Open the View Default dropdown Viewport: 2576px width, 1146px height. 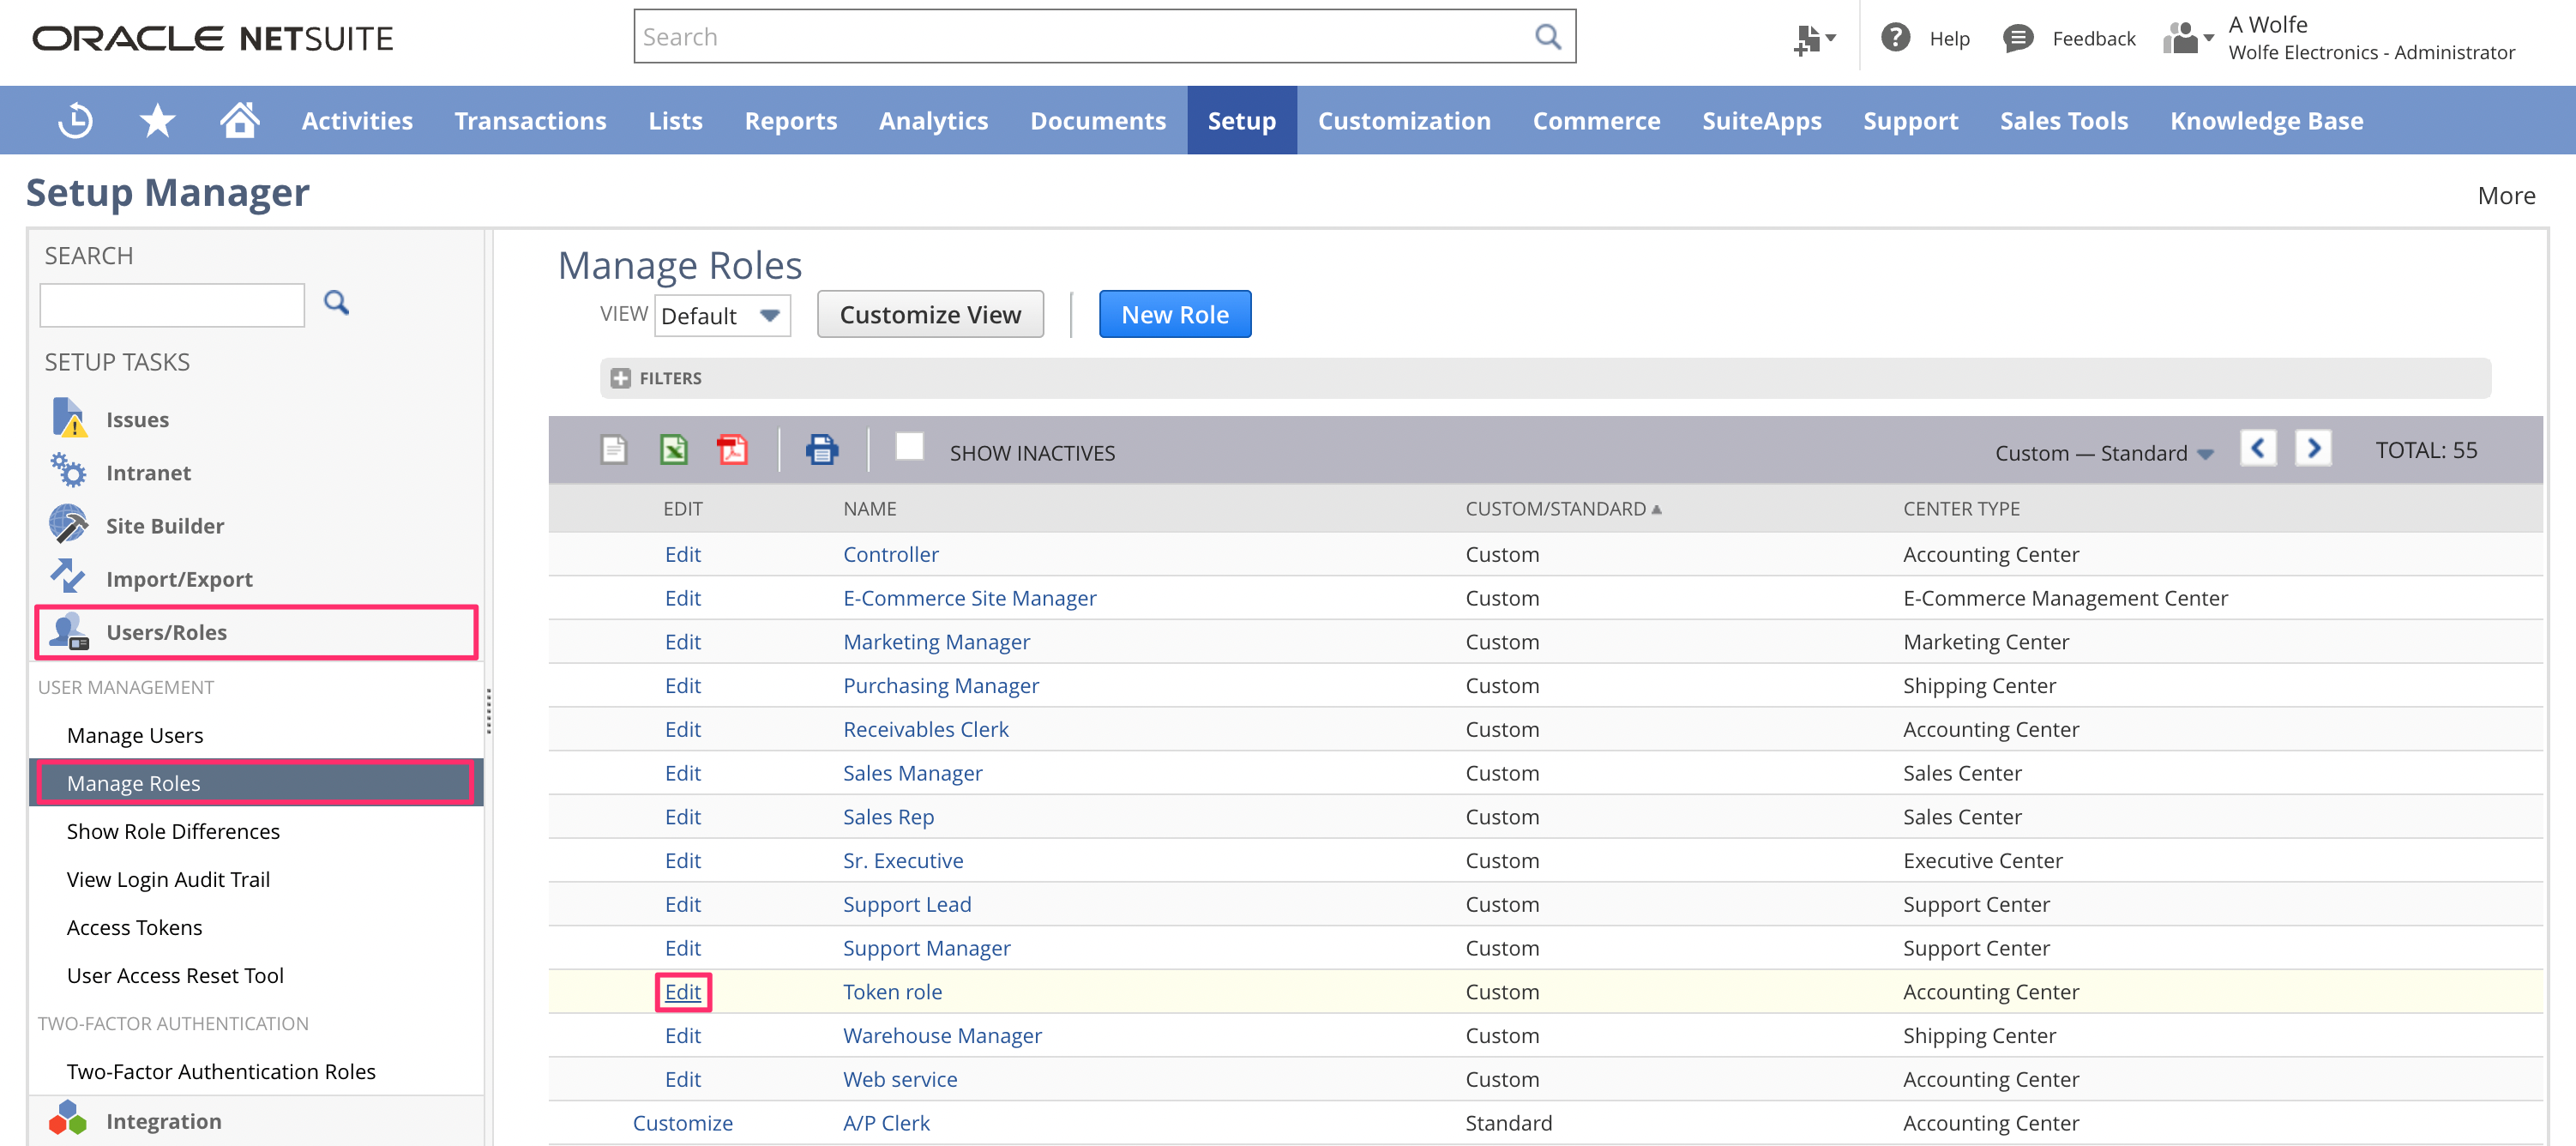tap(723, 316)
